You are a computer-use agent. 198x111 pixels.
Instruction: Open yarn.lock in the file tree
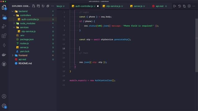pos(24,51)
